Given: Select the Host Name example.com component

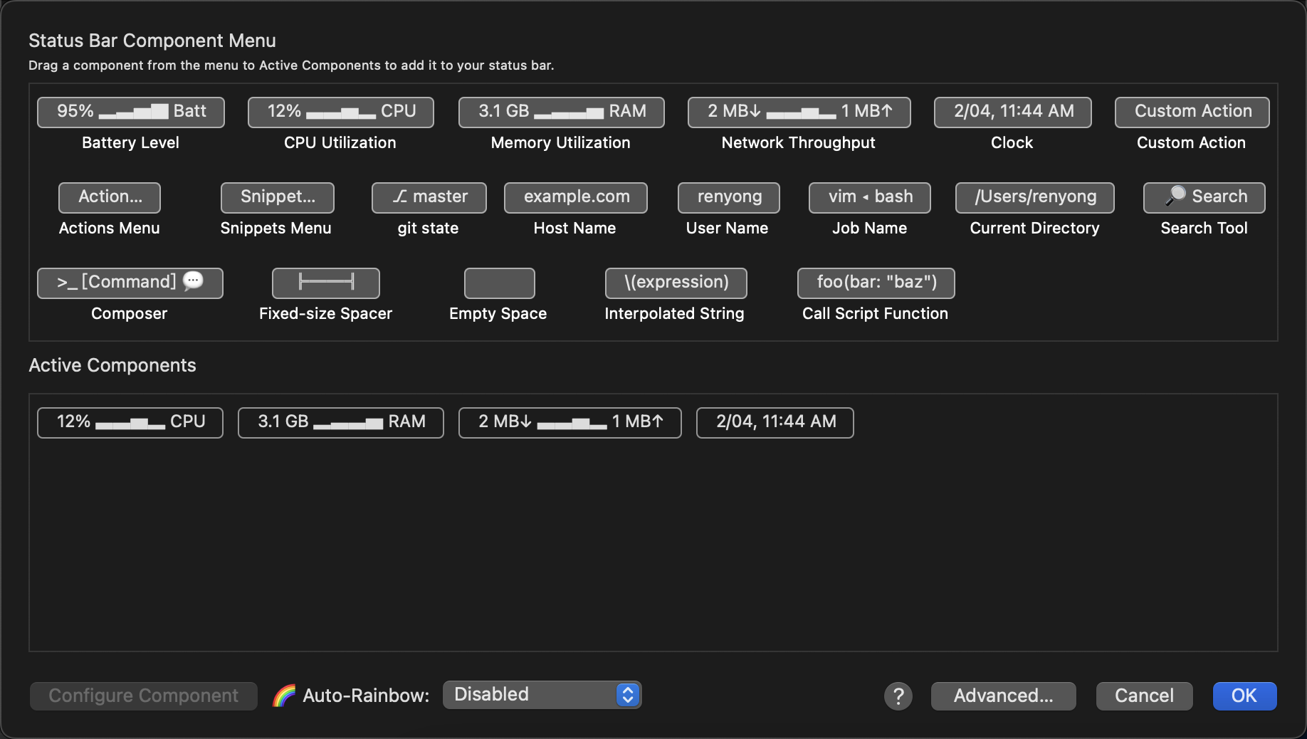Looking at the screenshot, I should (576, 197).
